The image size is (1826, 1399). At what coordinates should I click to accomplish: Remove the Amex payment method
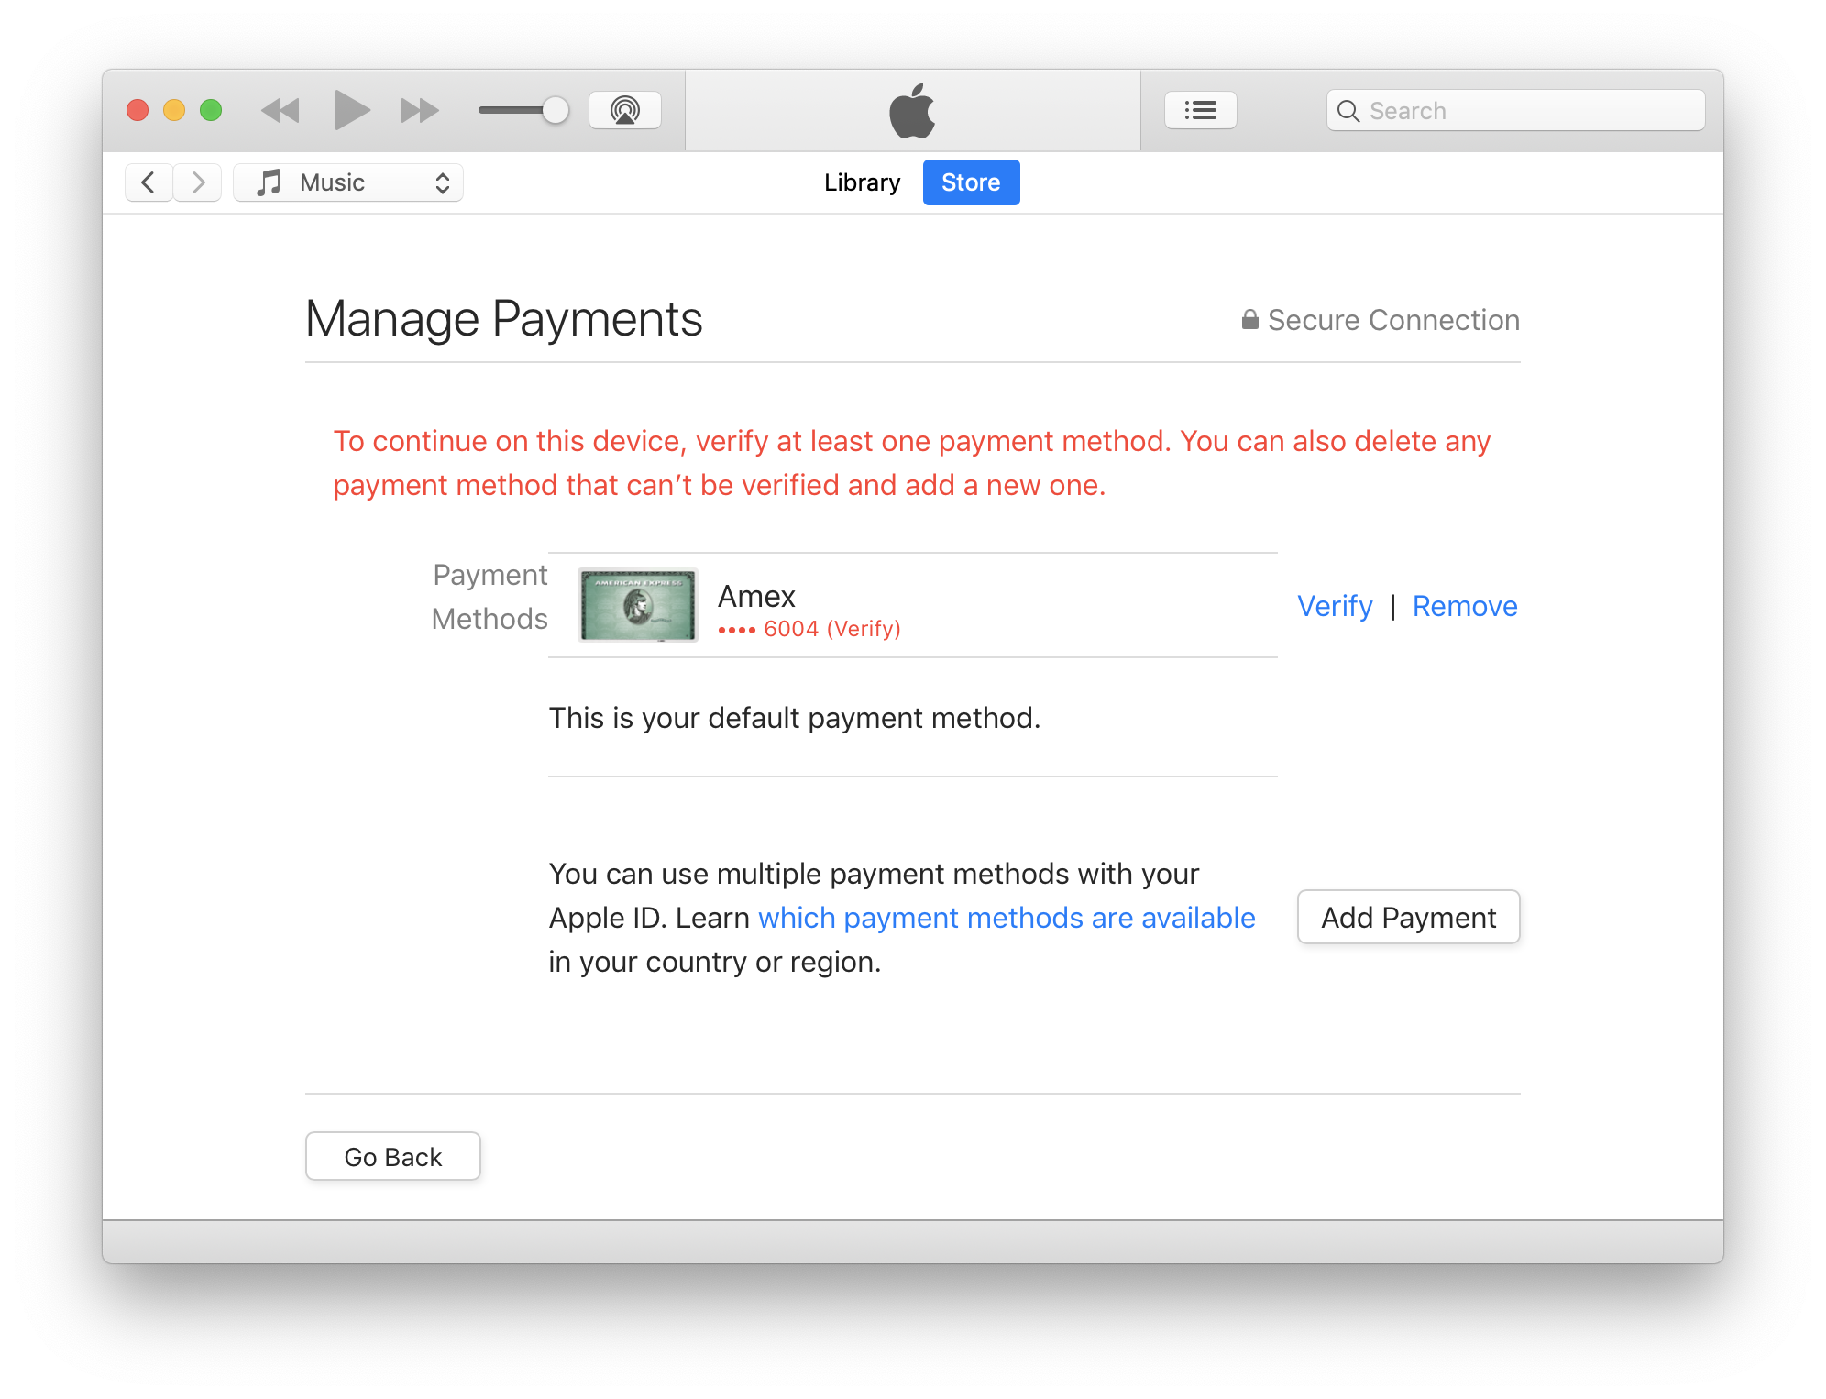click(1464, 606)
